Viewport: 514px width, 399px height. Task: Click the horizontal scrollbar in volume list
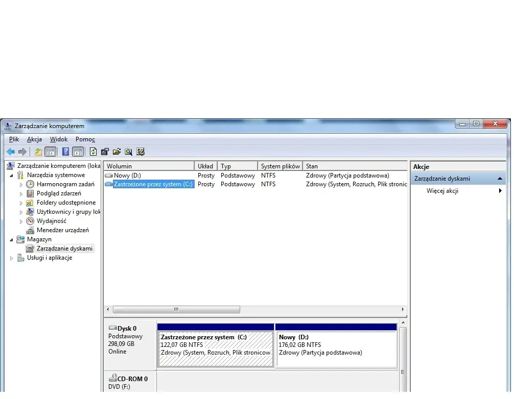(176, 310)
